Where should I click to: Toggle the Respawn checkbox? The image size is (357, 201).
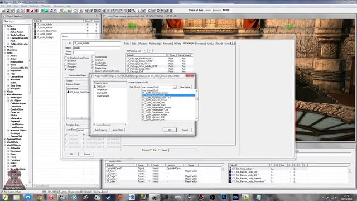point(66,66)
